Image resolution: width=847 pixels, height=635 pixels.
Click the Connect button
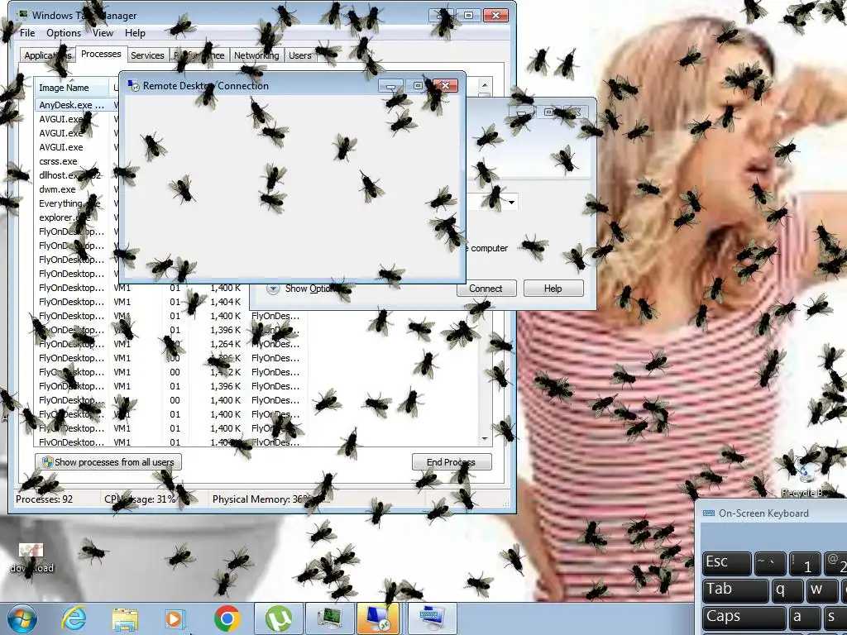(x=486, y=289)
